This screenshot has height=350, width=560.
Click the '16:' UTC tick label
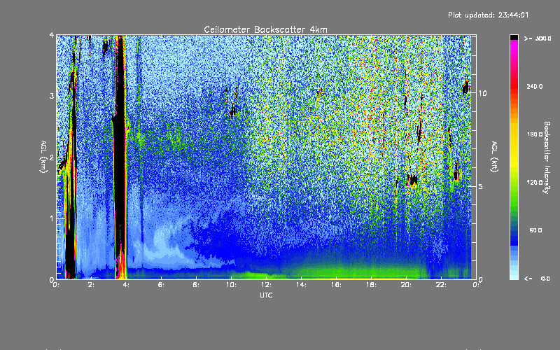coord(336,285)
